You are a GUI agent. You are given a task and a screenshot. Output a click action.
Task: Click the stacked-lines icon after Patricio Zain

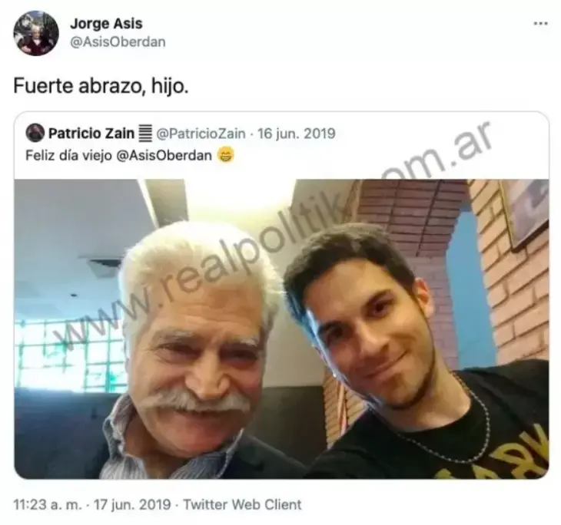click(144, 134)
